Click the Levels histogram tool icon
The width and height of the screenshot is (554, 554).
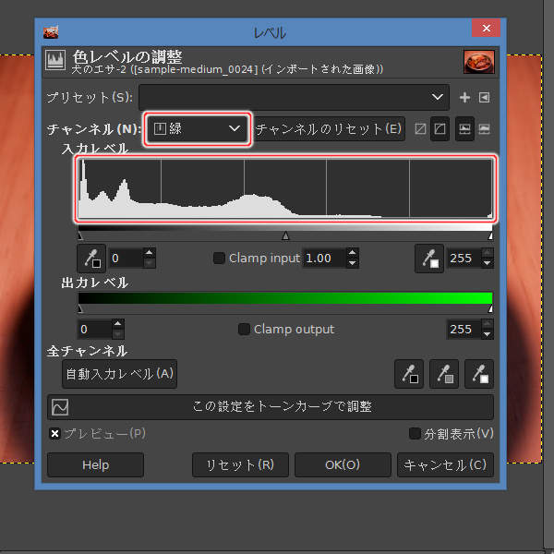click(x=55, y=60)
